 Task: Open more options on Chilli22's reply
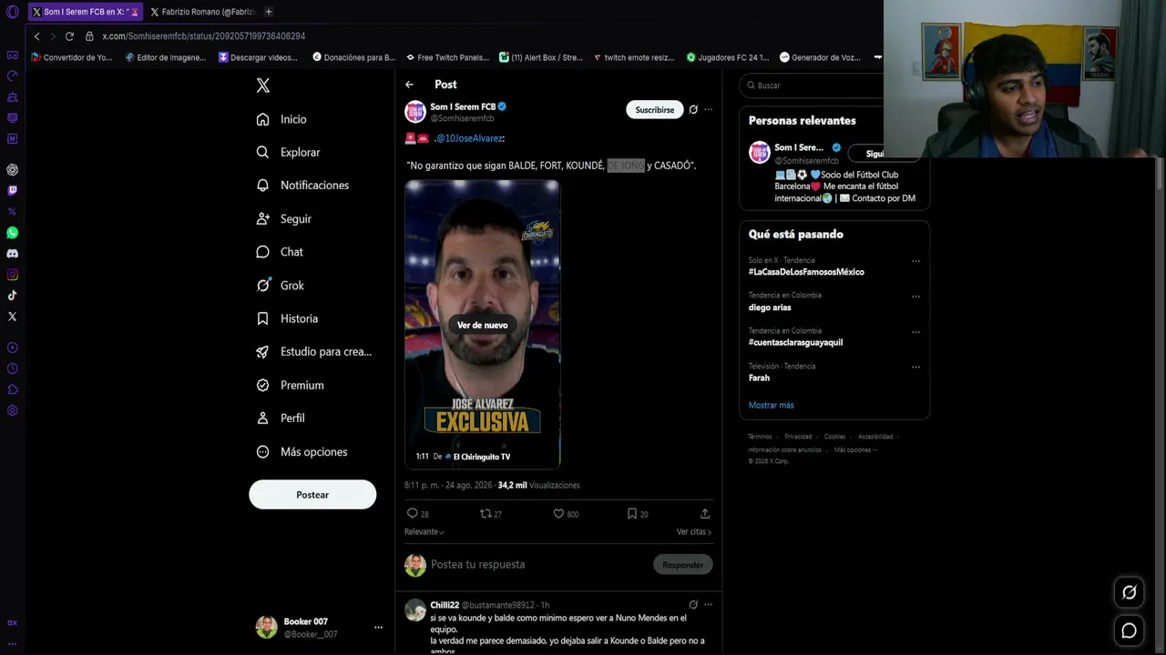click(x=708, y=604)
